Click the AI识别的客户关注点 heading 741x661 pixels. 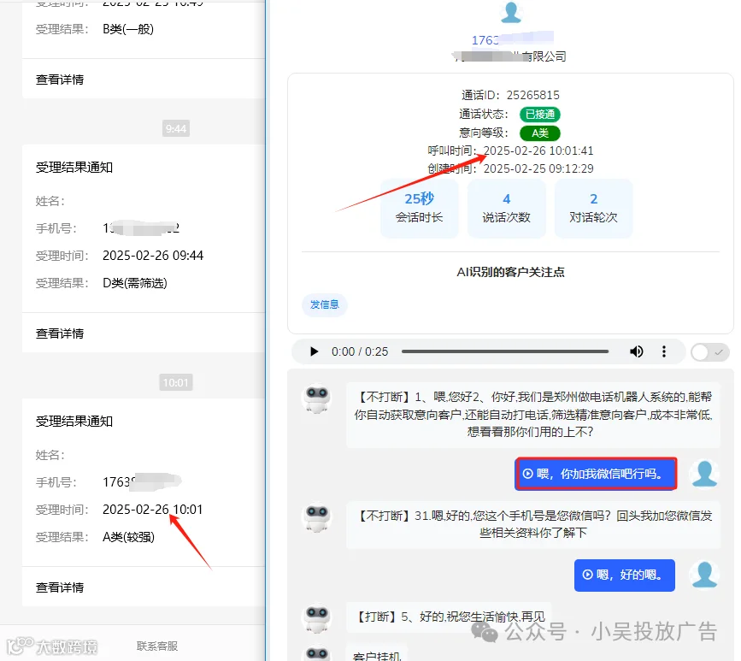[x=510, y=272]
